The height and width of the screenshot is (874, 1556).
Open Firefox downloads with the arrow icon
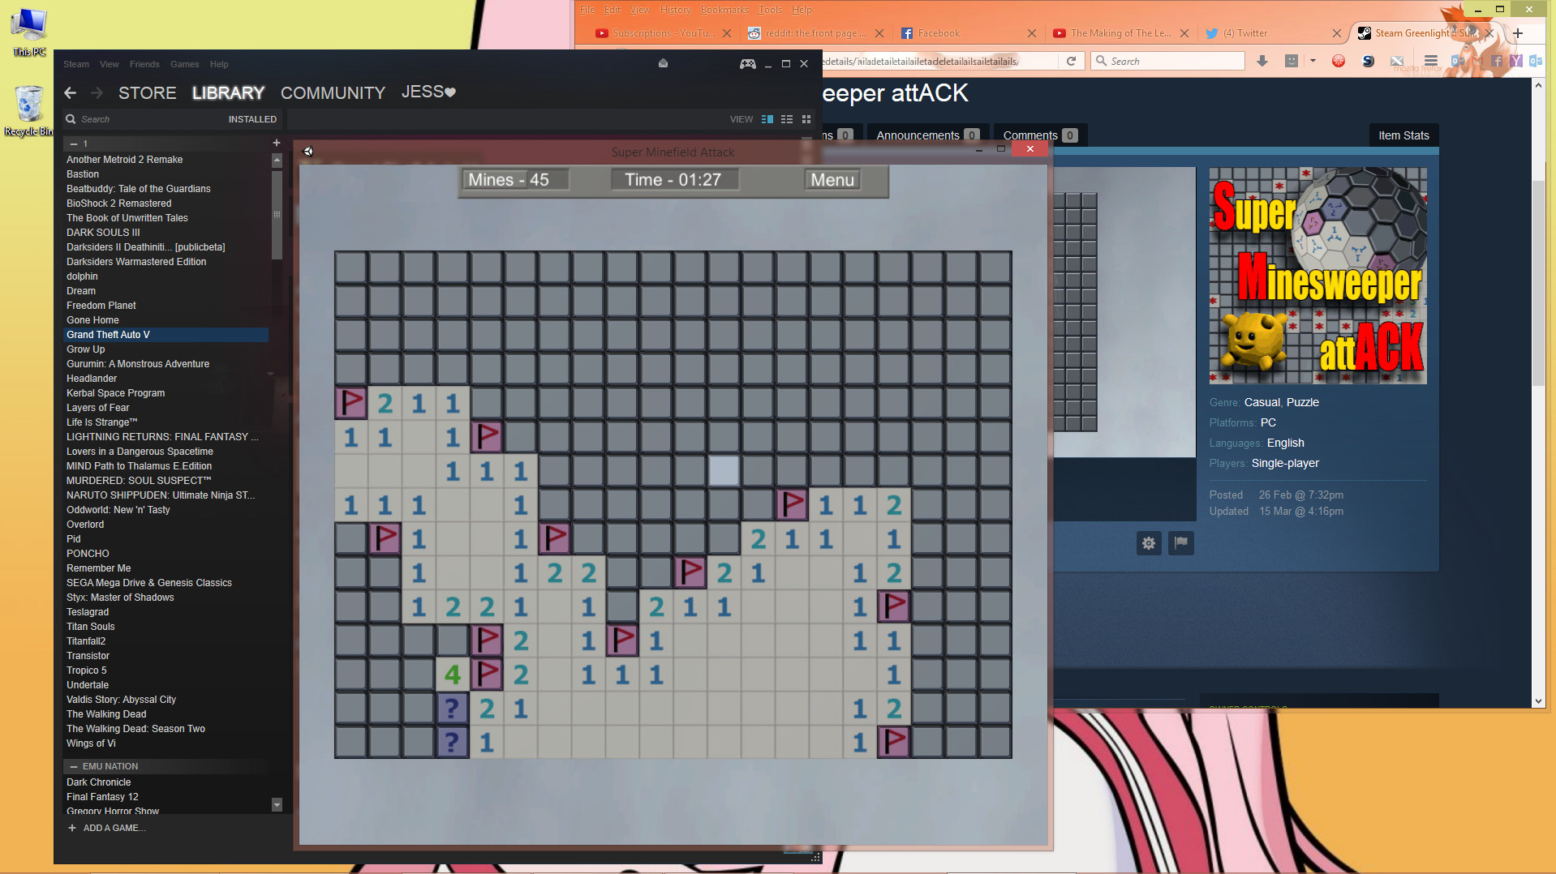pos(1262,61)
